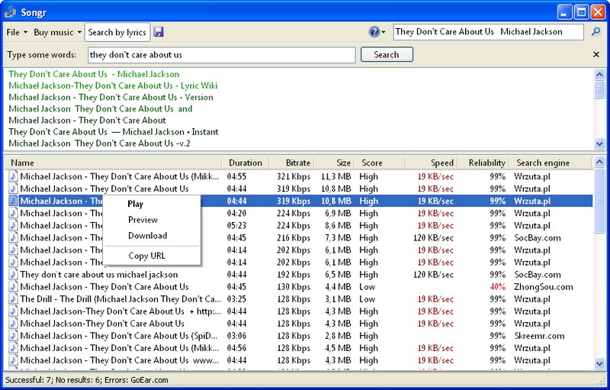
Task: Expand the help icon dropdown arrow
Action: pyautogui.click(x=384, y=32)
